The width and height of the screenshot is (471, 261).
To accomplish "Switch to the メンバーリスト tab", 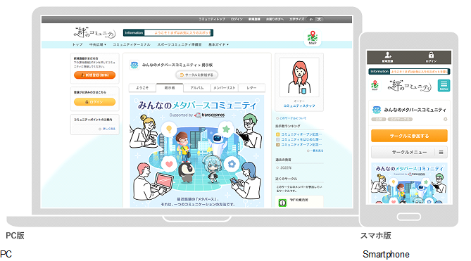I will point(224,88).
